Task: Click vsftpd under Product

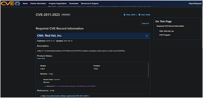Action: [x=96, y=69]
